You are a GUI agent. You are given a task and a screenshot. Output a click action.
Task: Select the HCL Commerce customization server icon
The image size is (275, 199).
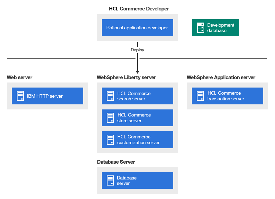pyautogui.click(x=110, y=139)
